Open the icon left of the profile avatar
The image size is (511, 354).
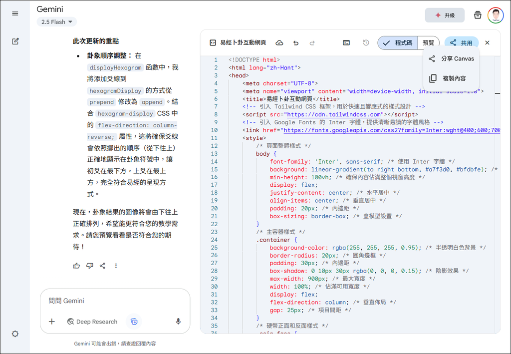coord(478,15)
